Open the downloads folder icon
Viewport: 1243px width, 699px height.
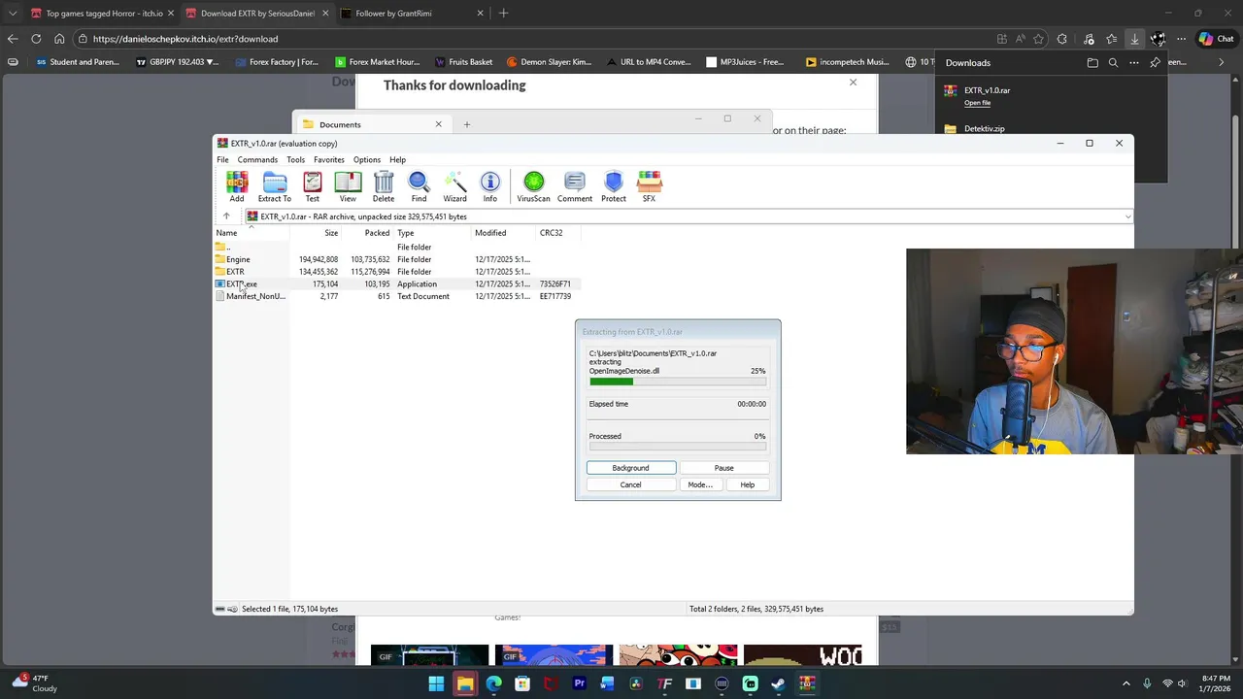(1092, 62)
